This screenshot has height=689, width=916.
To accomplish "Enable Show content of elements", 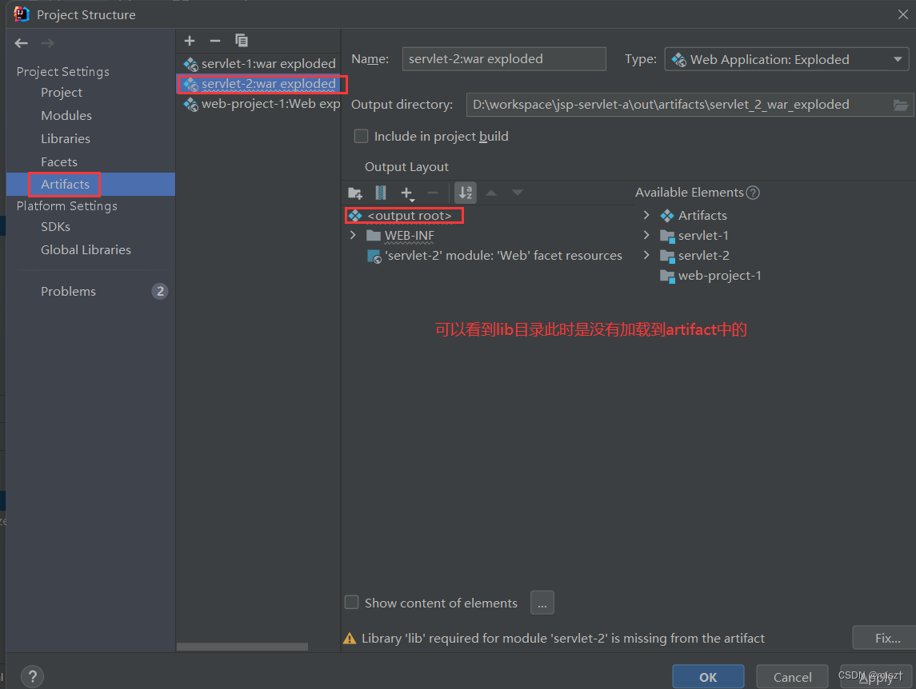I will coord(352,602).
